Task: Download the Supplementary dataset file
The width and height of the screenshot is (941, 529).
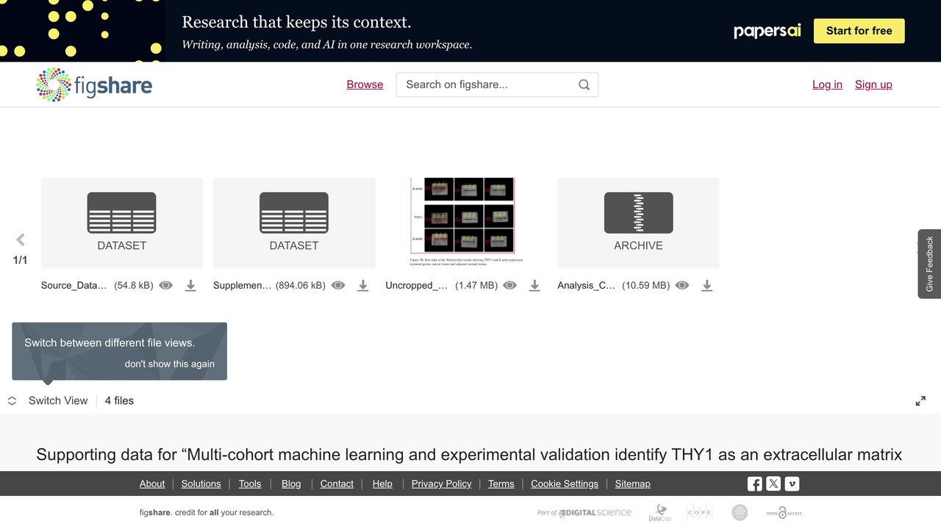Action: 362,286
